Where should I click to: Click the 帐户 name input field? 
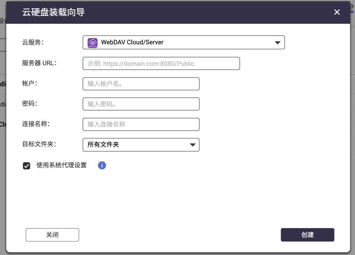pyautogui.click(x=141, y=84)
